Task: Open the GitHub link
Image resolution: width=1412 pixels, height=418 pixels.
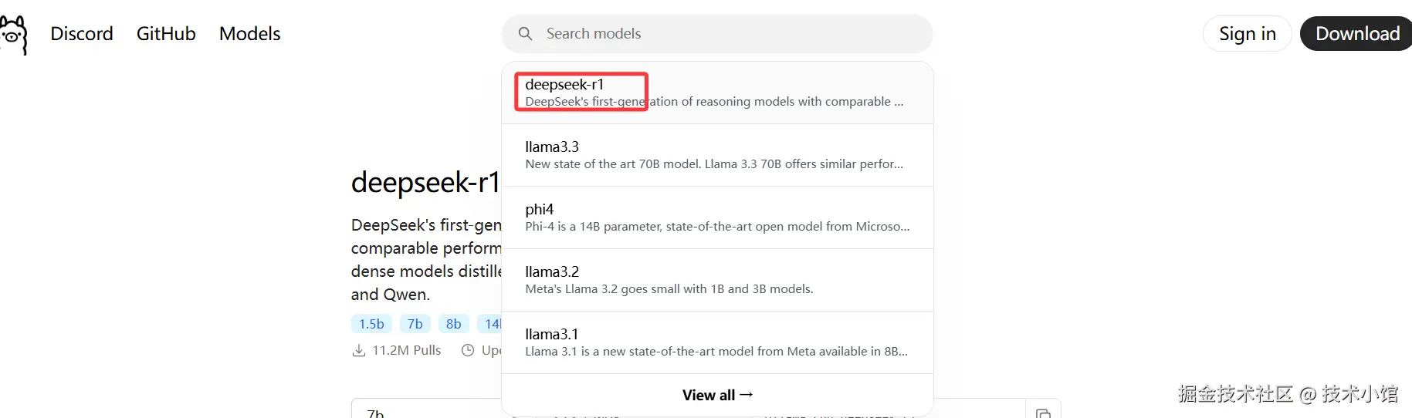Action: click(x=166, y=34)
